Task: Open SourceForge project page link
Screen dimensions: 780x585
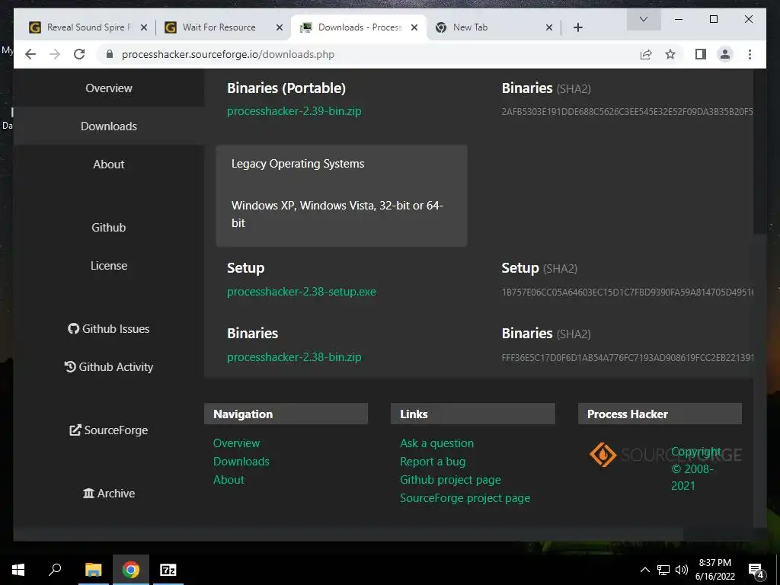Action: click(x=465, y=498)
